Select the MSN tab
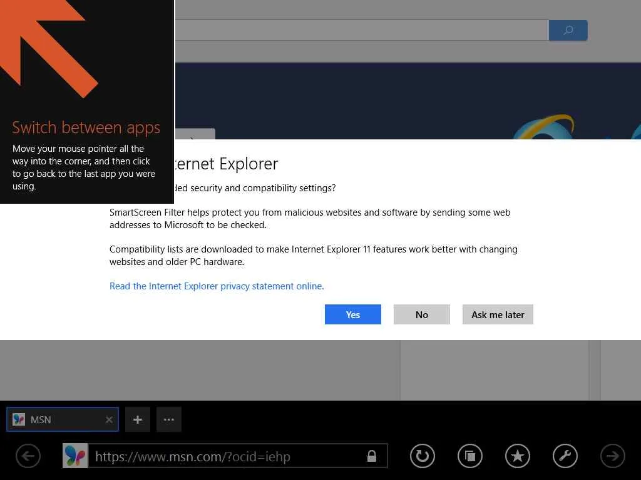This screenshot has width=641, height=480. 63,419
